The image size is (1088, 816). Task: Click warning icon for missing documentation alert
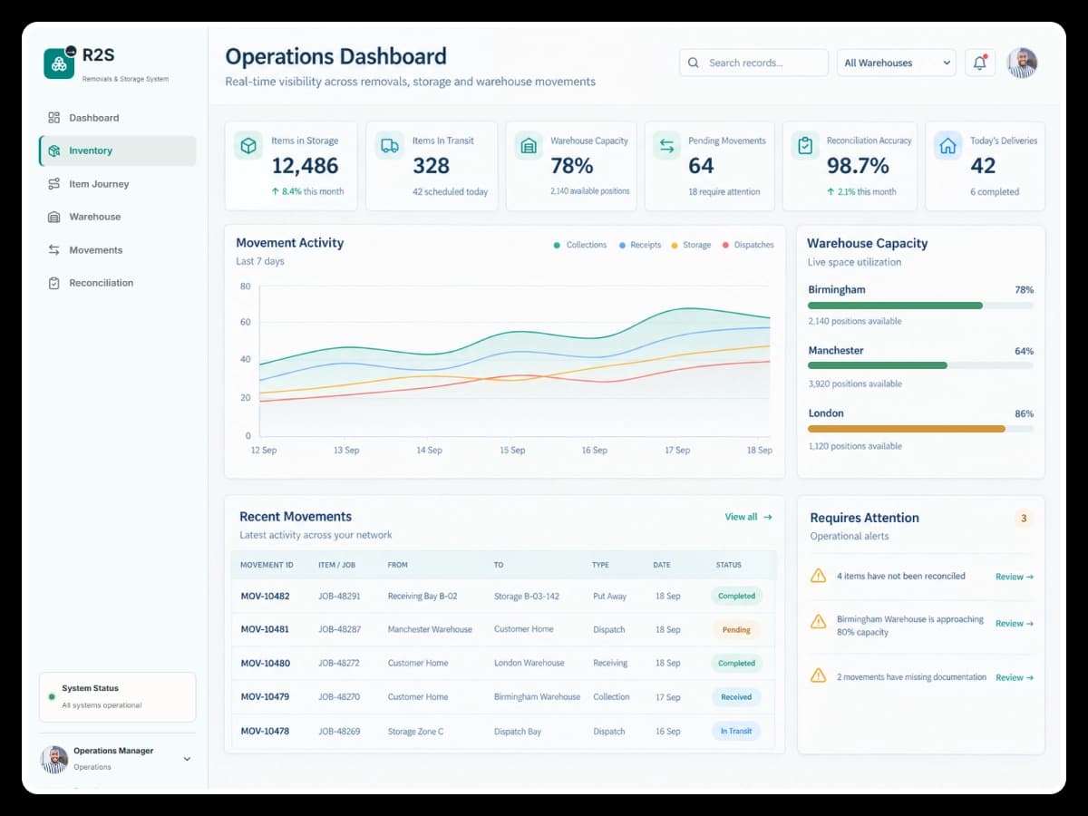(x=819, y=675)
